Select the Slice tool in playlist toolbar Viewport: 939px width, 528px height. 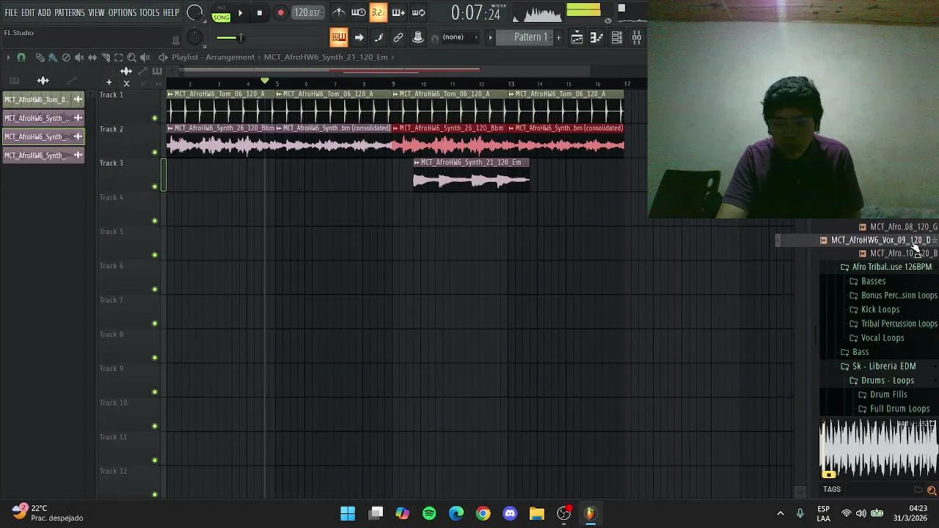tap(106, 57)
